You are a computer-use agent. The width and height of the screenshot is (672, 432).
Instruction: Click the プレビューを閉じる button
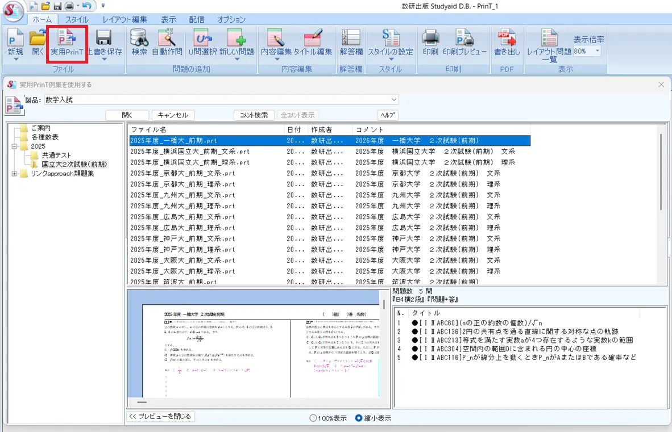point(161,416)
